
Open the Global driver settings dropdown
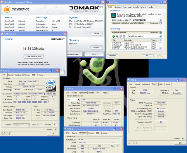click(160, 36)
